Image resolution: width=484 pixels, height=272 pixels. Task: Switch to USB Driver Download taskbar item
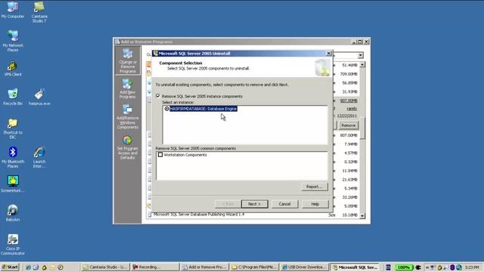[304, 267]
